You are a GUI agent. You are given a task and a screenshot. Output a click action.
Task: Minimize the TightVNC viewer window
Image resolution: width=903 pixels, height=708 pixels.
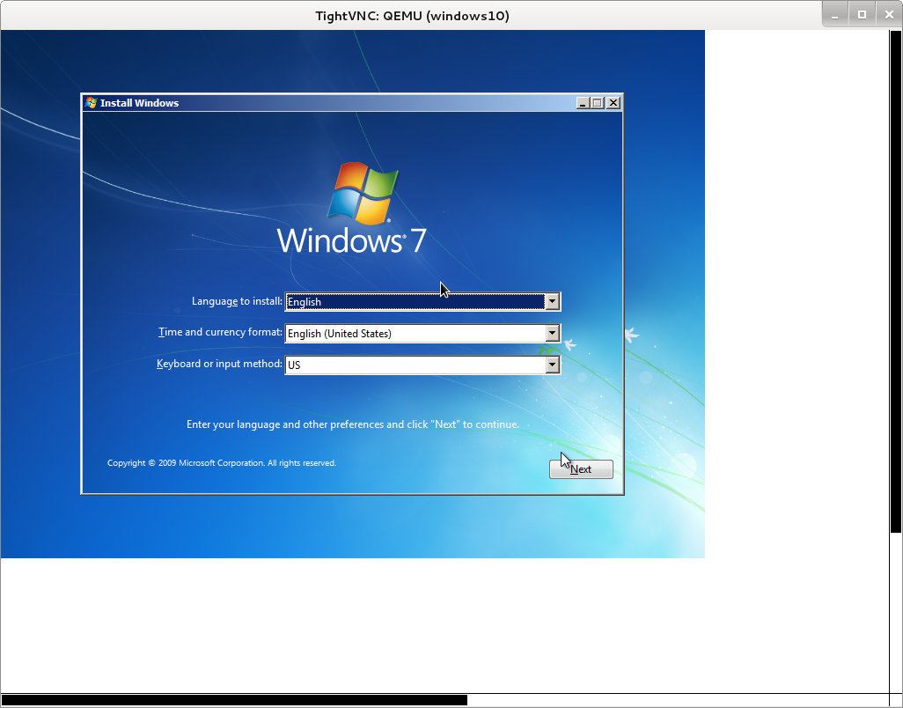(x=837, y=14)
